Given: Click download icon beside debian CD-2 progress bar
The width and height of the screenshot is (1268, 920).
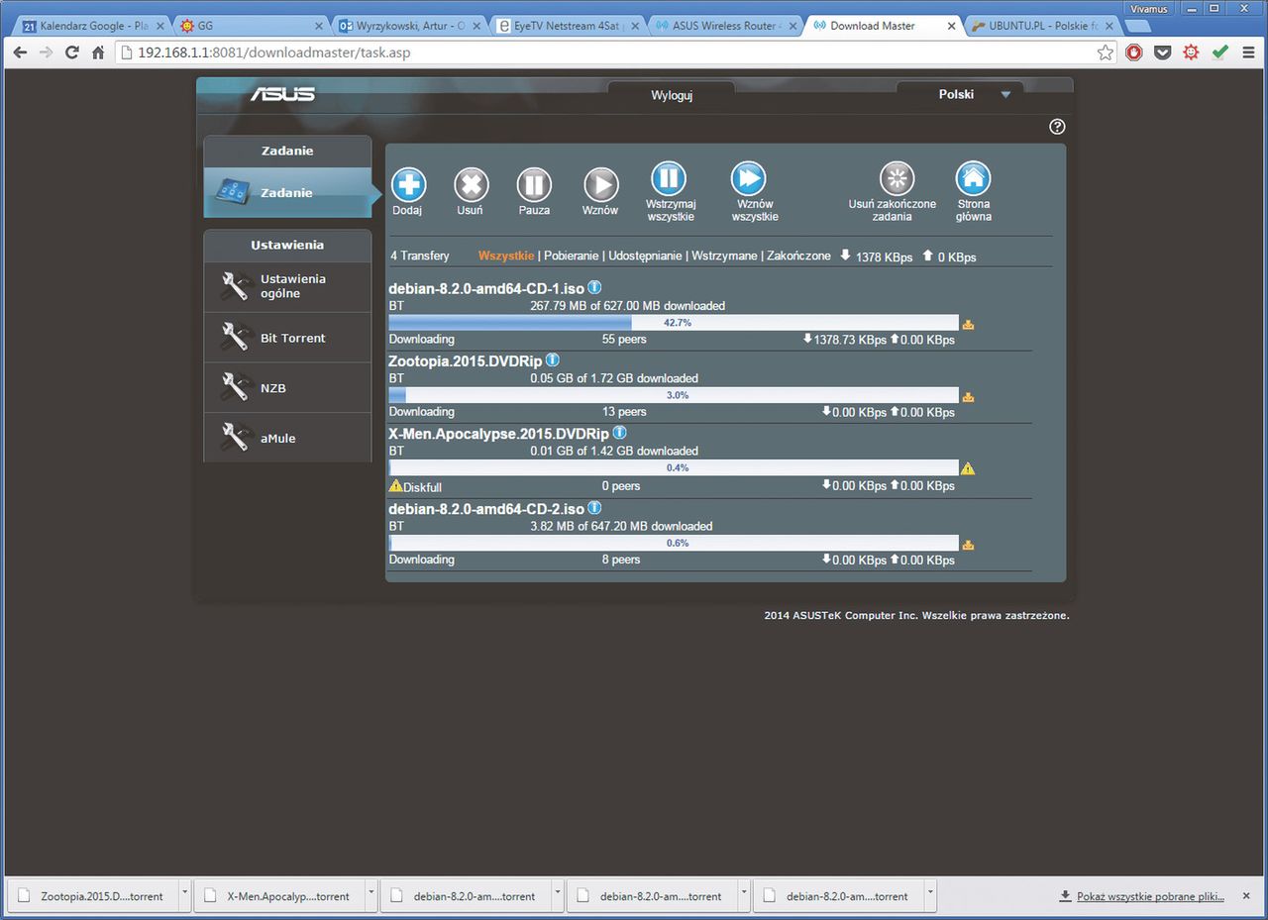Looking at the screenshot, I should click(x=968, y=544).
